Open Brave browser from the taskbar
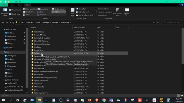This screenshot has height=103, width=184. (97, 100)
